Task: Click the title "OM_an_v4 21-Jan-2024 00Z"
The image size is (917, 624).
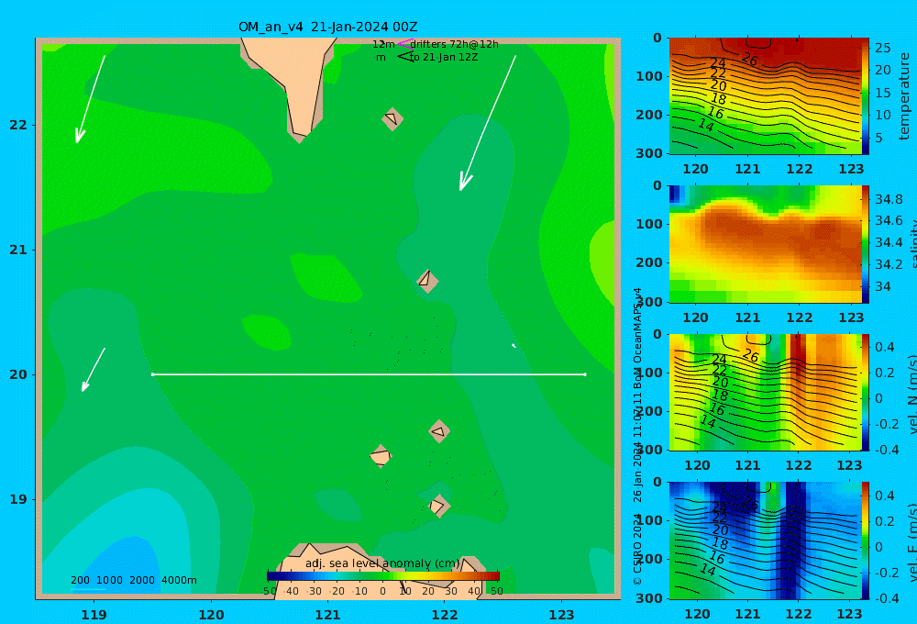Action: (x=327, y=27)
